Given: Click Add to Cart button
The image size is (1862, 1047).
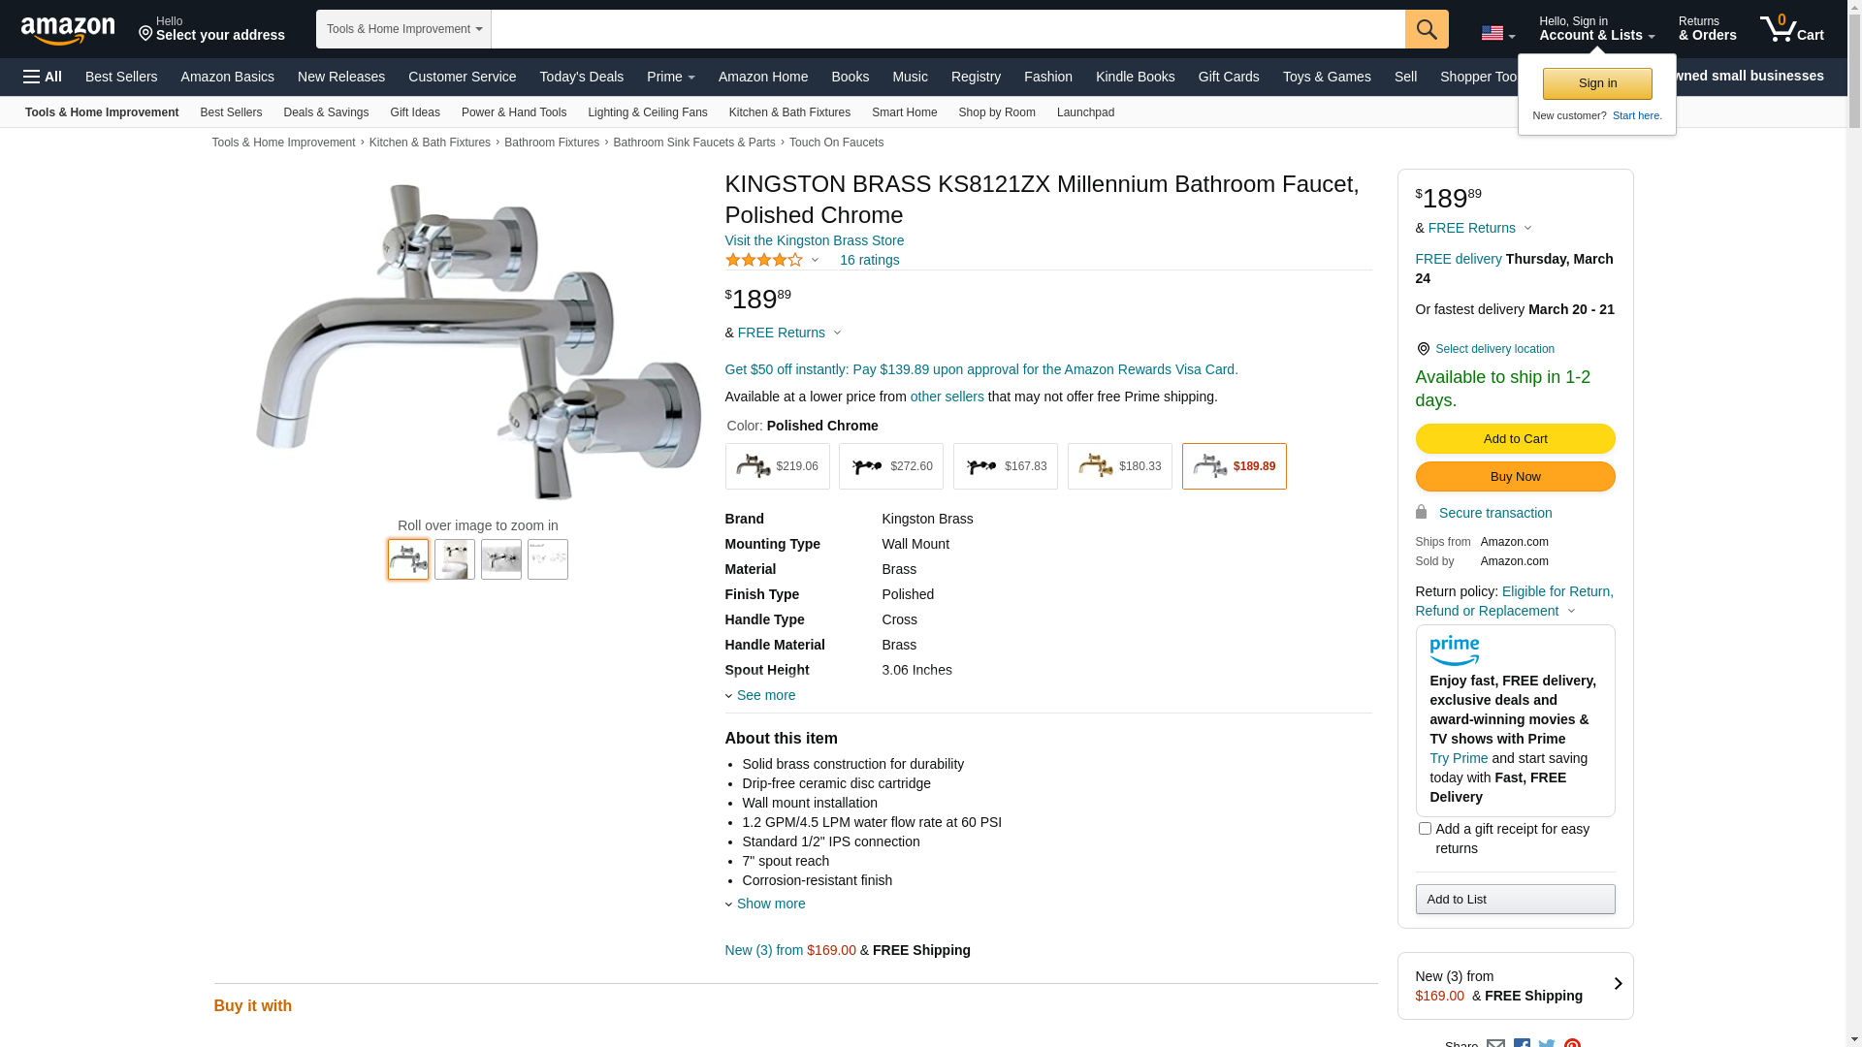Looking at the screenshot, I should click(x=1515, y=439).
